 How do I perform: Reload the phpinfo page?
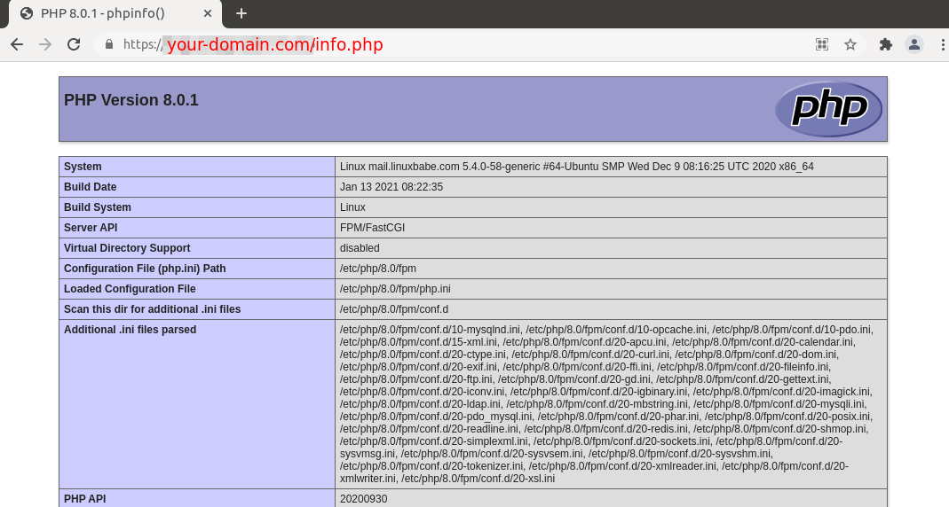point(74,44)
